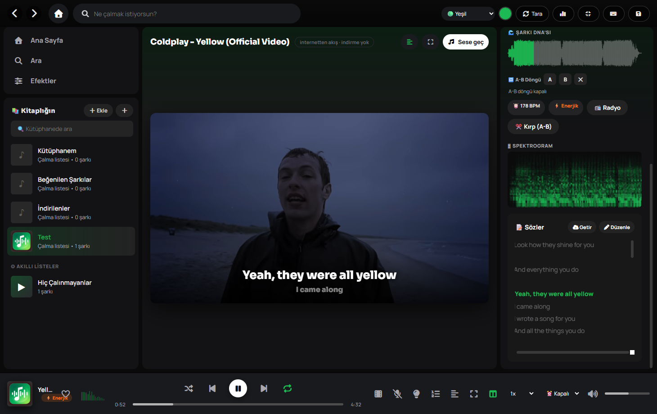This screenshot has width=657, height=414.
Task: Toggle the green split panel icon
Action: (x=493, y=394)
